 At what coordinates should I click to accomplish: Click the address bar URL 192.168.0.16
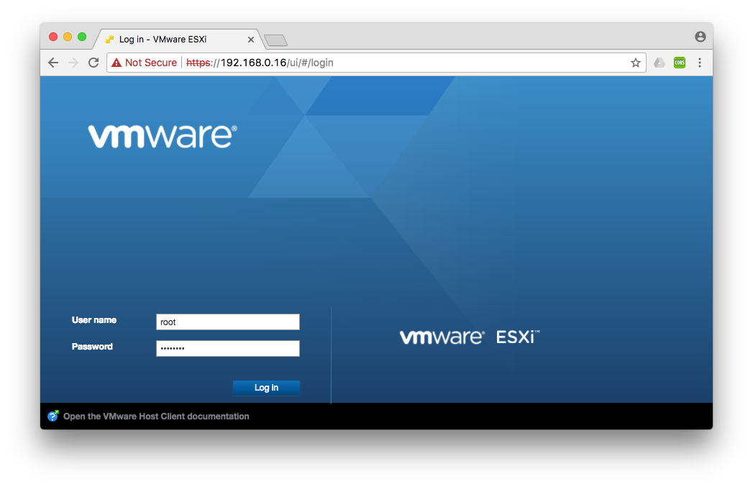coord(254,63)
